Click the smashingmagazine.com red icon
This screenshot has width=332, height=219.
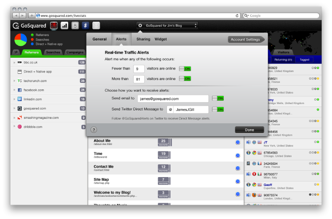[x=19, y=117]
